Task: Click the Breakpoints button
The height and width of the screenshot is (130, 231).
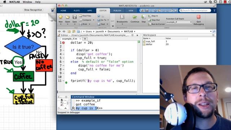Action: pyautogui.click(x=122, y=19)
